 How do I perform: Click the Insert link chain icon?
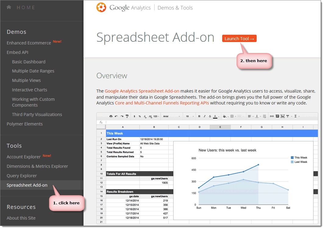pos(272,116)
